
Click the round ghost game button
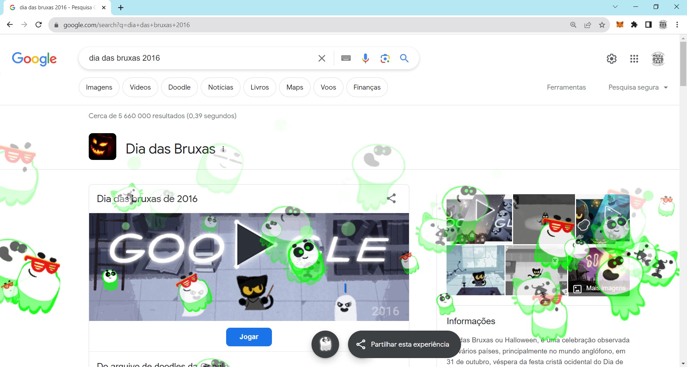coord(325,344)
